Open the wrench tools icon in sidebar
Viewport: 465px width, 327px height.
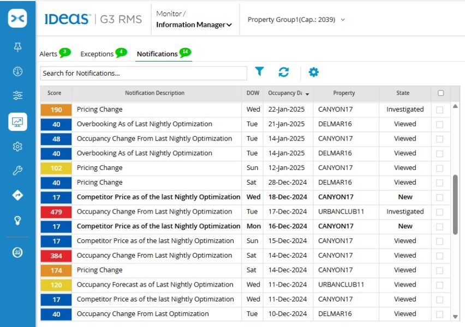(18, 171)
